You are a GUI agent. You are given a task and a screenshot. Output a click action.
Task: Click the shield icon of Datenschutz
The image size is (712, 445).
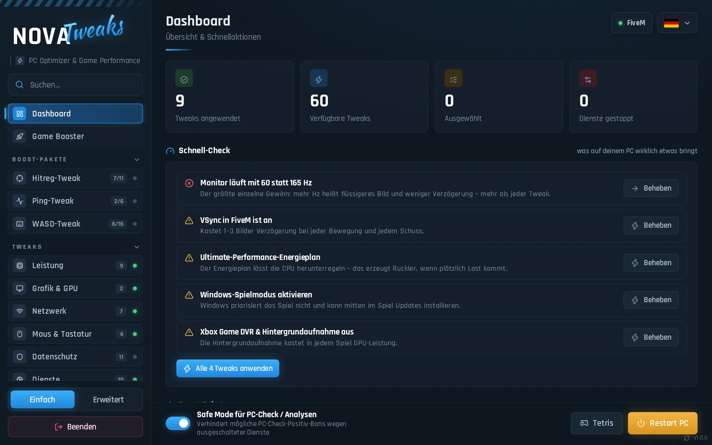pyautogui.click(x=20, y=357)
